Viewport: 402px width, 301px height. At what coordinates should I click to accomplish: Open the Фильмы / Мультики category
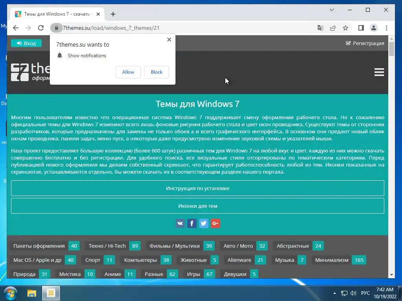tap(180, 246)
